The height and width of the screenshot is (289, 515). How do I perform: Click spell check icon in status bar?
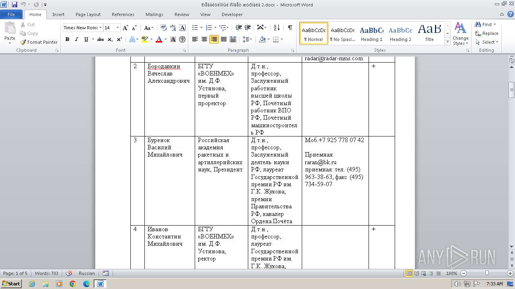(69, 273)
